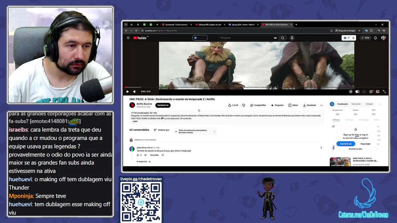Open the three-dot more actions menu under video

tap(321, 105)
